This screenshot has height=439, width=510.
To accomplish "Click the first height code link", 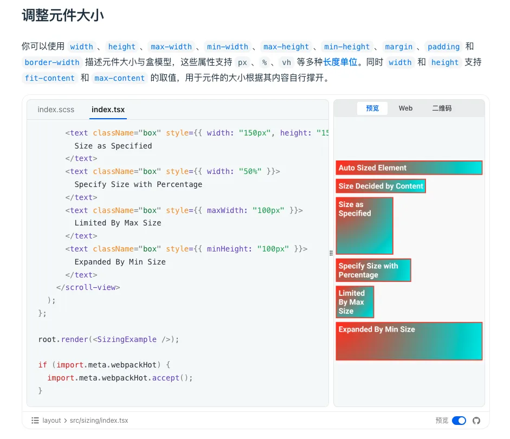I will pos(121,47).
